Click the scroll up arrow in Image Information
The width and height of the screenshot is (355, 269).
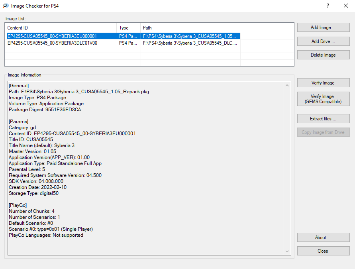click(x=287, y=85)
